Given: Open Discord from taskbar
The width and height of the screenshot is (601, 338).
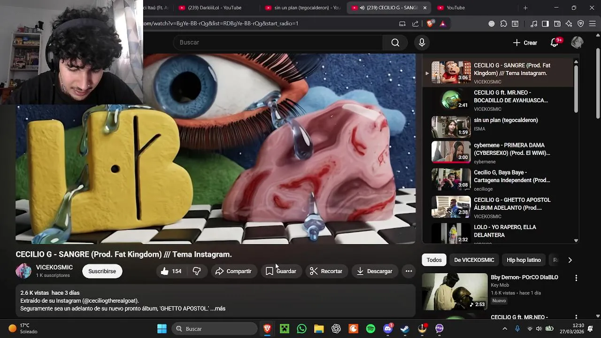Looking at the screenshot, I should (388, 329).
